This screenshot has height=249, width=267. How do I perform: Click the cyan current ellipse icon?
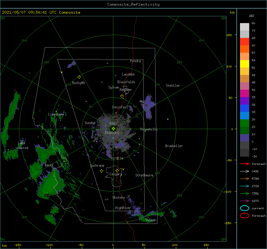click(x=244, y=208)
